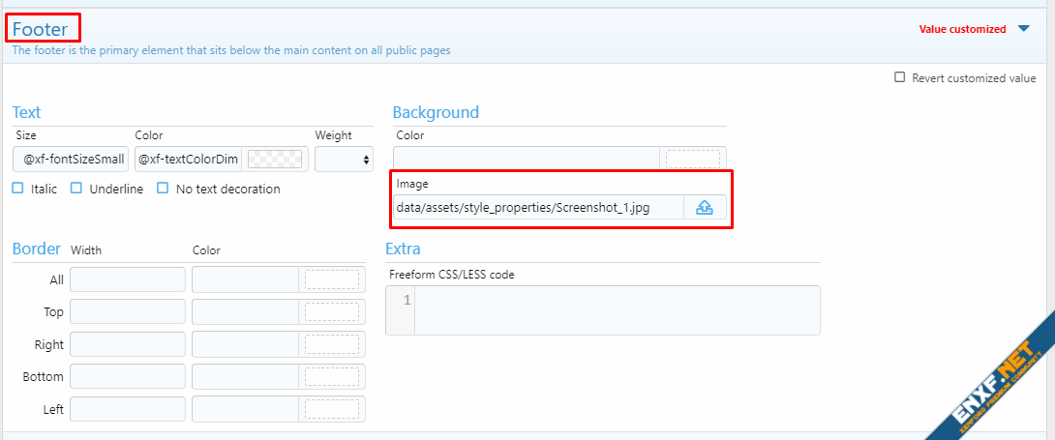The height and width of the screenshot is (440, 1055).
Task: Collapse the Footer section arrow
Action: (1024, 29)
